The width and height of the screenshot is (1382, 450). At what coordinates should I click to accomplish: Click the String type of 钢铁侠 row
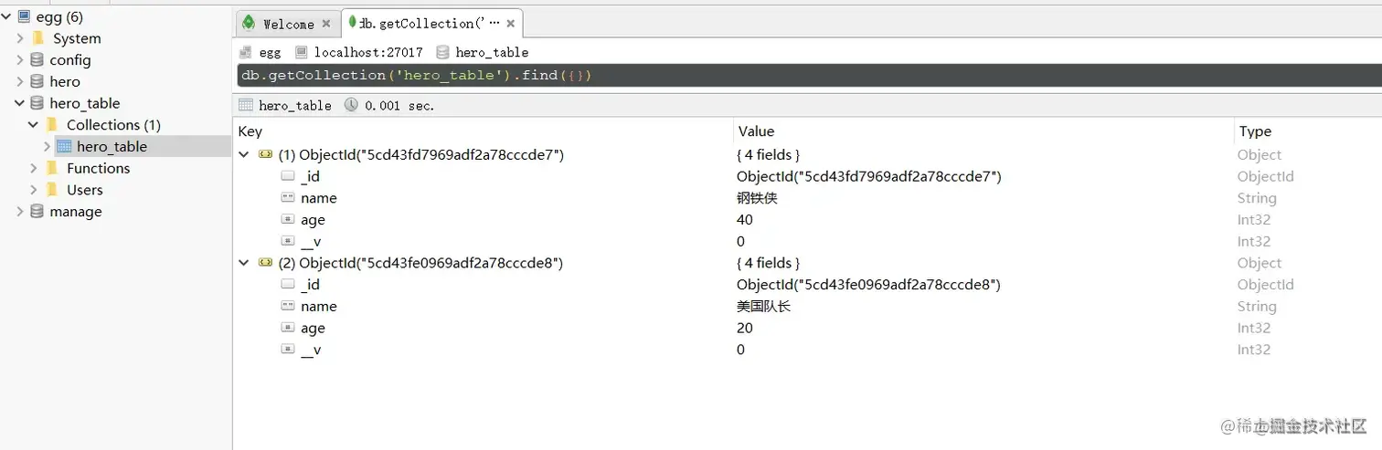coord(1257,198)
